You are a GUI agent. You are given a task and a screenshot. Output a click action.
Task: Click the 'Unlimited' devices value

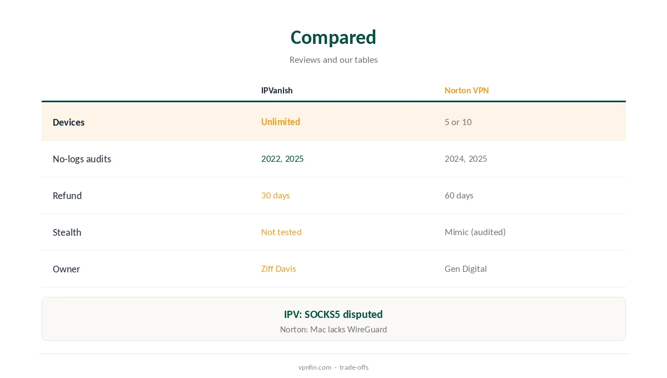[x=281, y=122]
